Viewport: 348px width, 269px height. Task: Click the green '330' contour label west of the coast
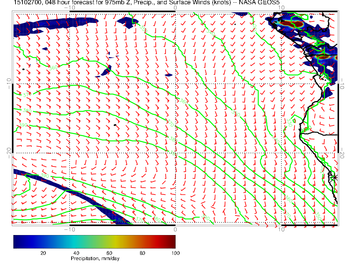tap(289, 123)
